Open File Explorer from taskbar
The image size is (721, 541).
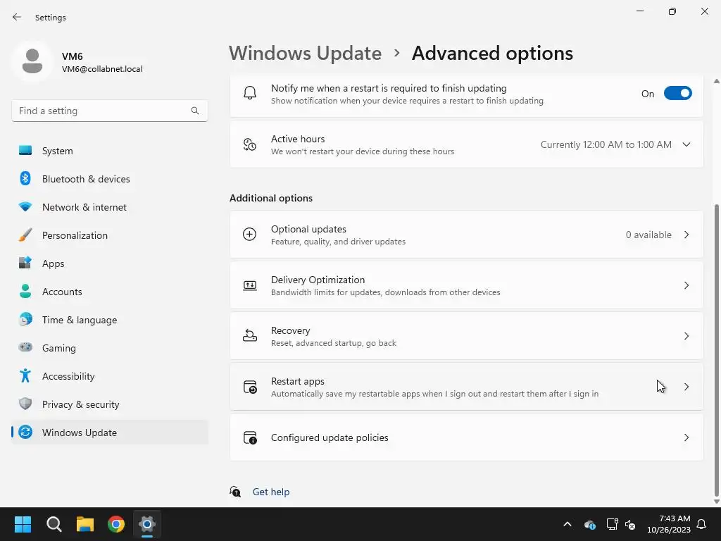[85, 524]
